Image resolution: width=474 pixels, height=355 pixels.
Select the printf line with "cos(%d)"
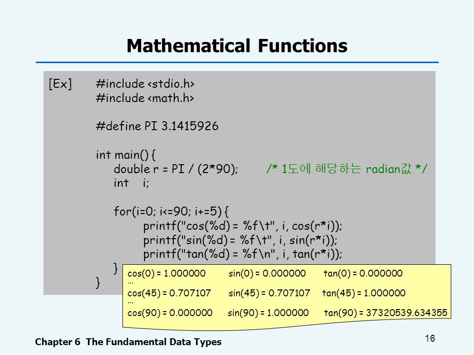243,226
